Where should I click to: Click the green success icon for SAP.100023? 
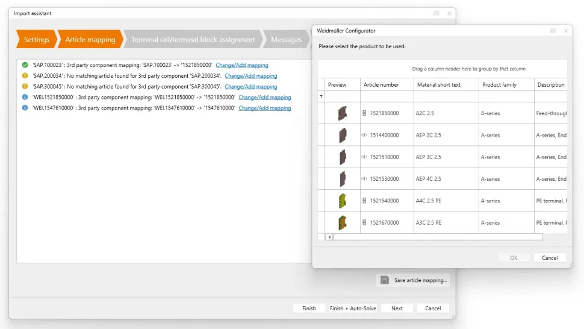coord(25,65)
